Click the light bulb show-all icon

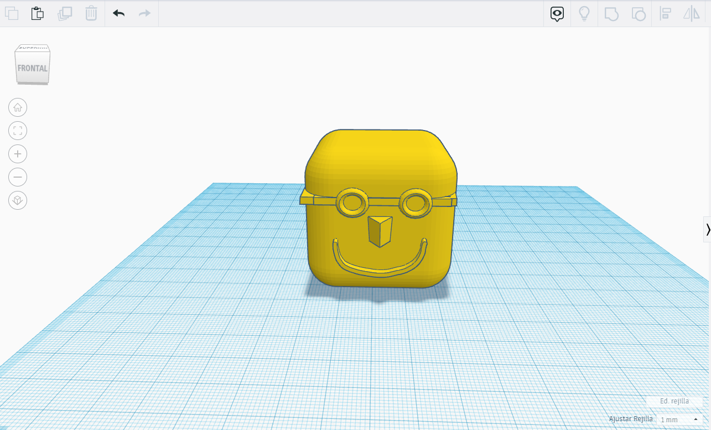[x=584, y=14]
